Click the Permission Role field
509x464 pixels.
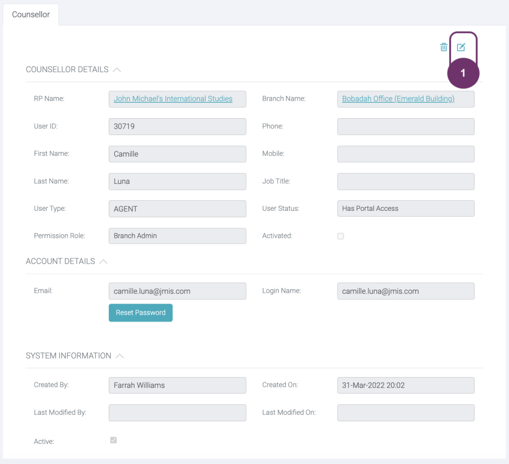177,236
